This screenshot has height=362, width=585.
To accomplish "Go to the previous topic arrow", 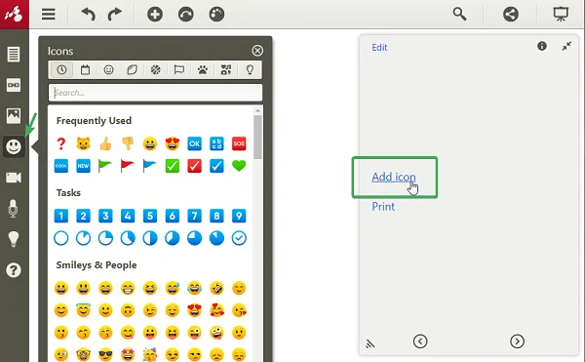I will (420, 342).
